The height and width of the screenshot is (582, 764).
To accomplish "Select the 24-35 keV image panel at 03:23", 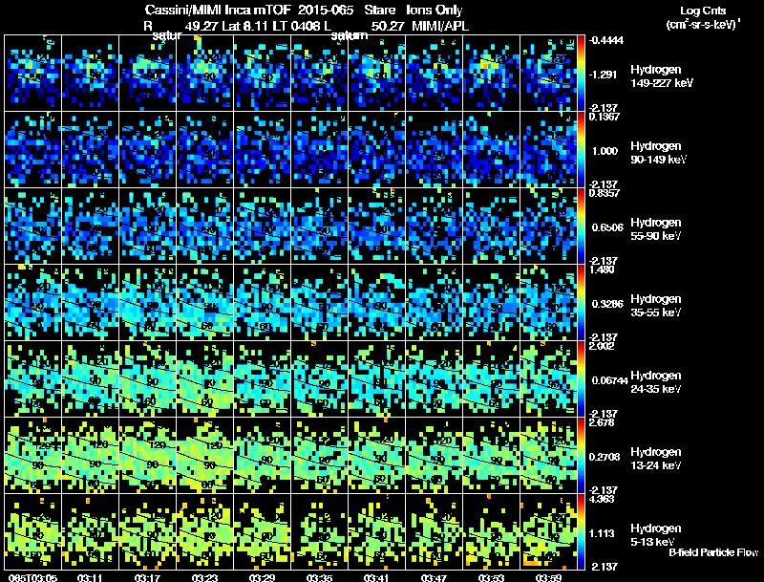I will coord(204,379).
